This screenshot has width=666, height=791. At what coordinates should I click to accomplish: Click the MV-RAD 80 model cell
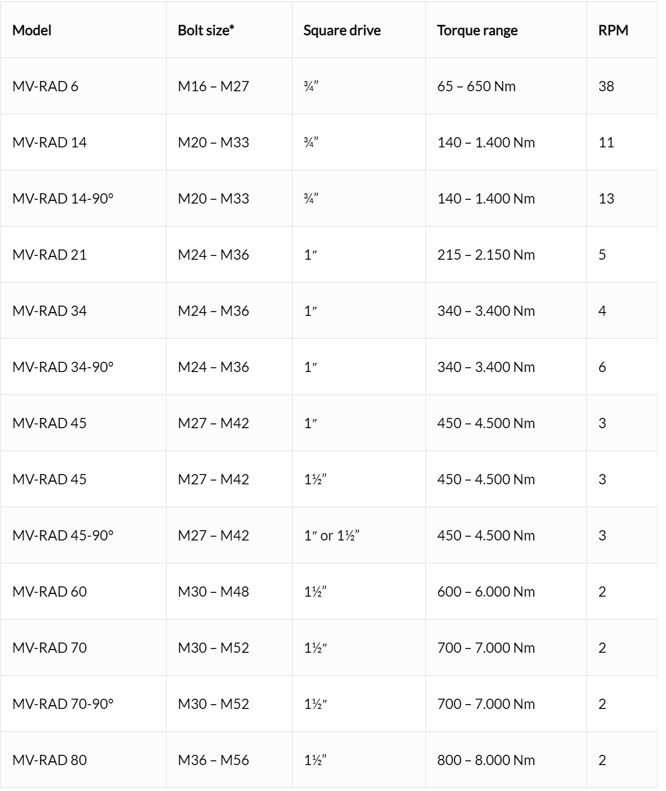[x=83, y=760]
